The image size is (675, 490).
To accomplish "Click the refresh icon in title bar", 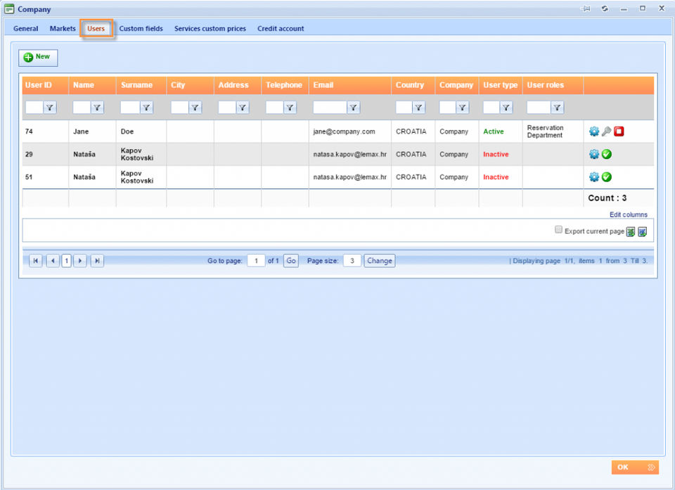I will (605, 8).
